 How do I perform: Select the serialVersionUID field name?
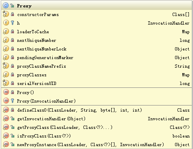(37, 83)
